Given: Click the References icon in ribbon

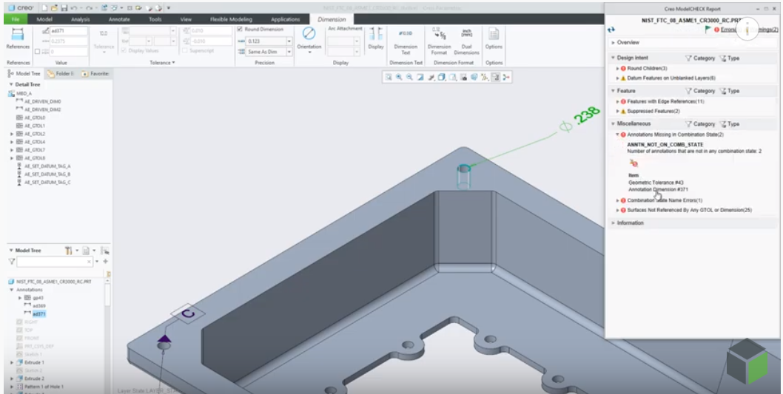Looking at the screenshot, I should pyautogui.click(x=18, y=37).
